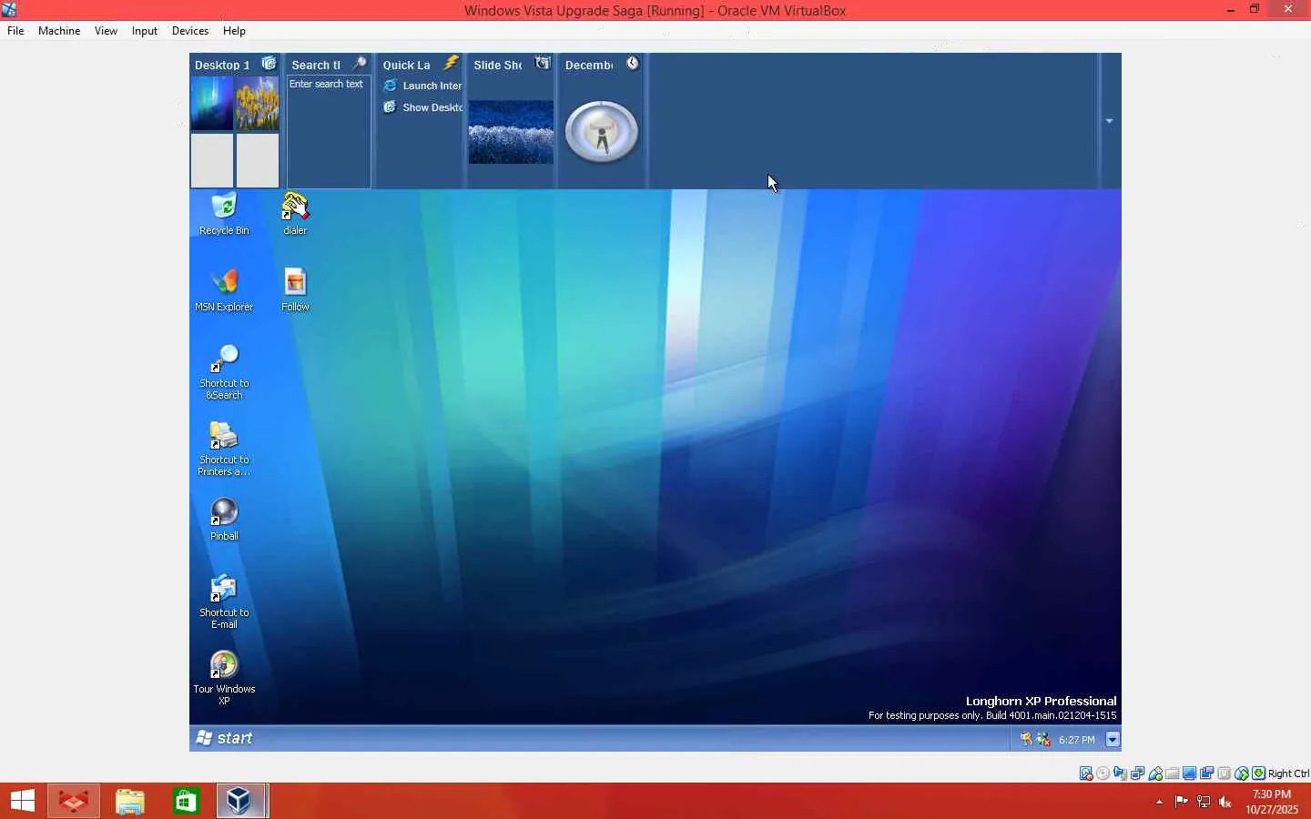Screen dimensions: 1311x819
Task: Click the magnifier icon on Search tile
Action: pos(360,64)
